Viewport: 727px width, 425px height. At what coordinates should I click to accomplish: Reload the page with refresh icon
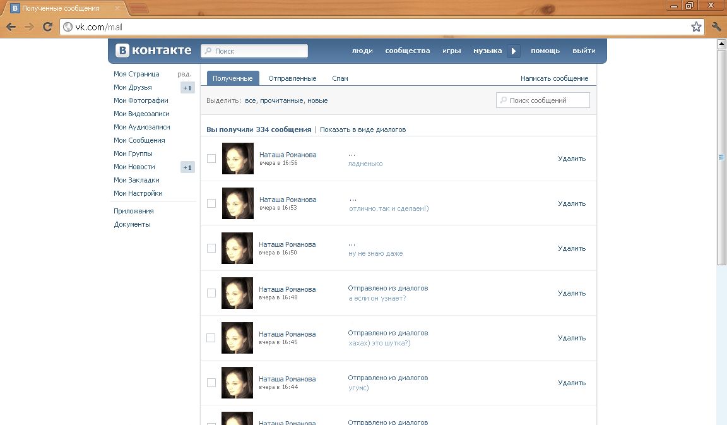pyautogui.click(x=47, y=27)
